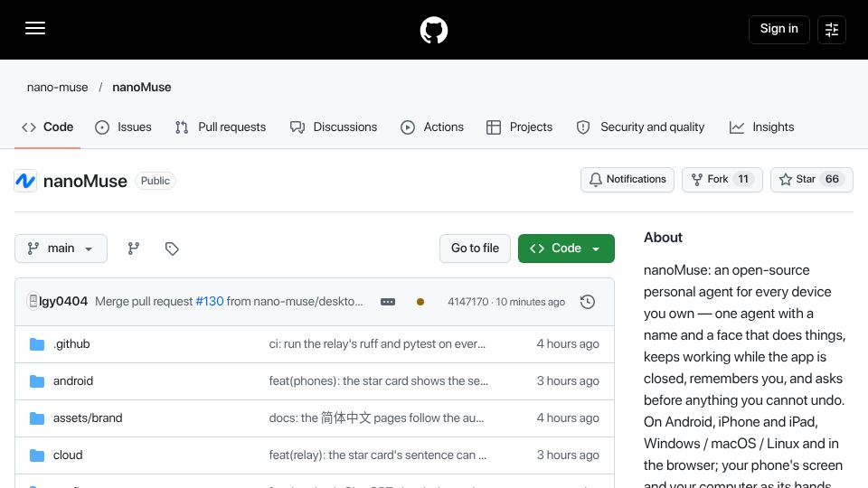Open the 'Merge pull request' commit message

pyautogui.click(x=145, y=302)
